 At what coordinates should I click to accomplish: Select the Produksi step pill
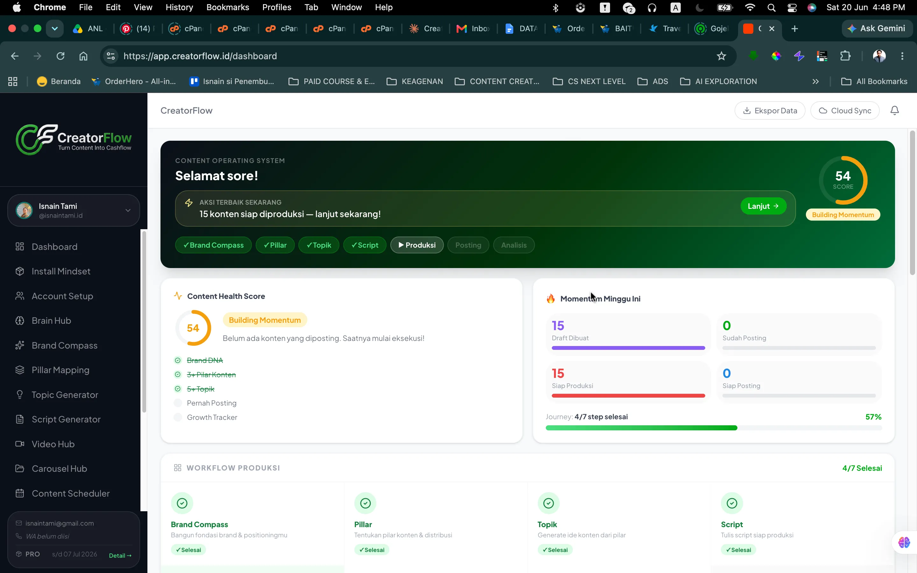(417, 245)
